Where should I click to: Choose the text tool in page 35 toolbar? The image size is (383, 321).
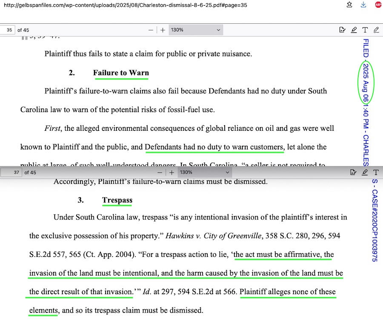365,30
